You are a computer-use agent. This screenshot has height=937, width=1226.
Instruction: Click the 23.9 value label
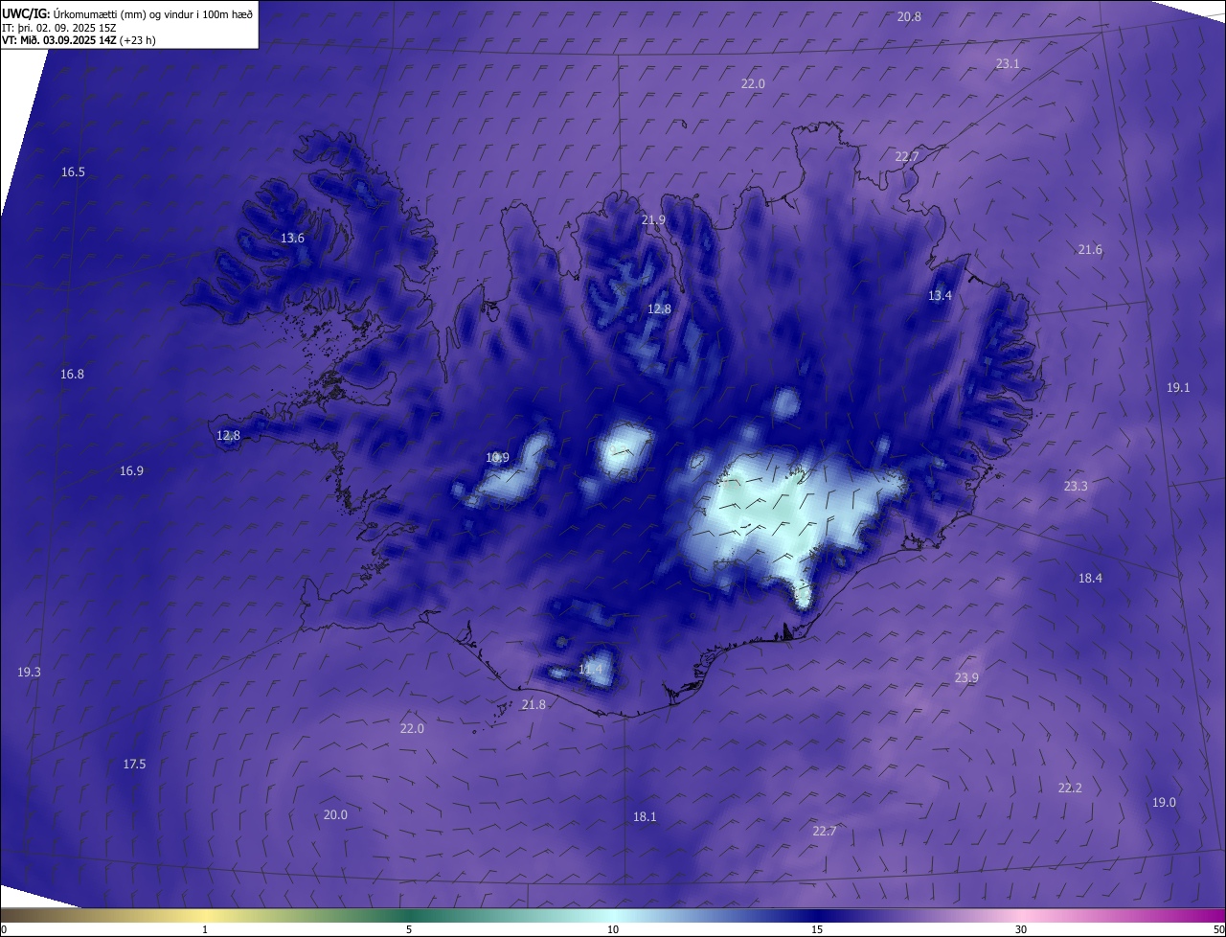(966, 678)
